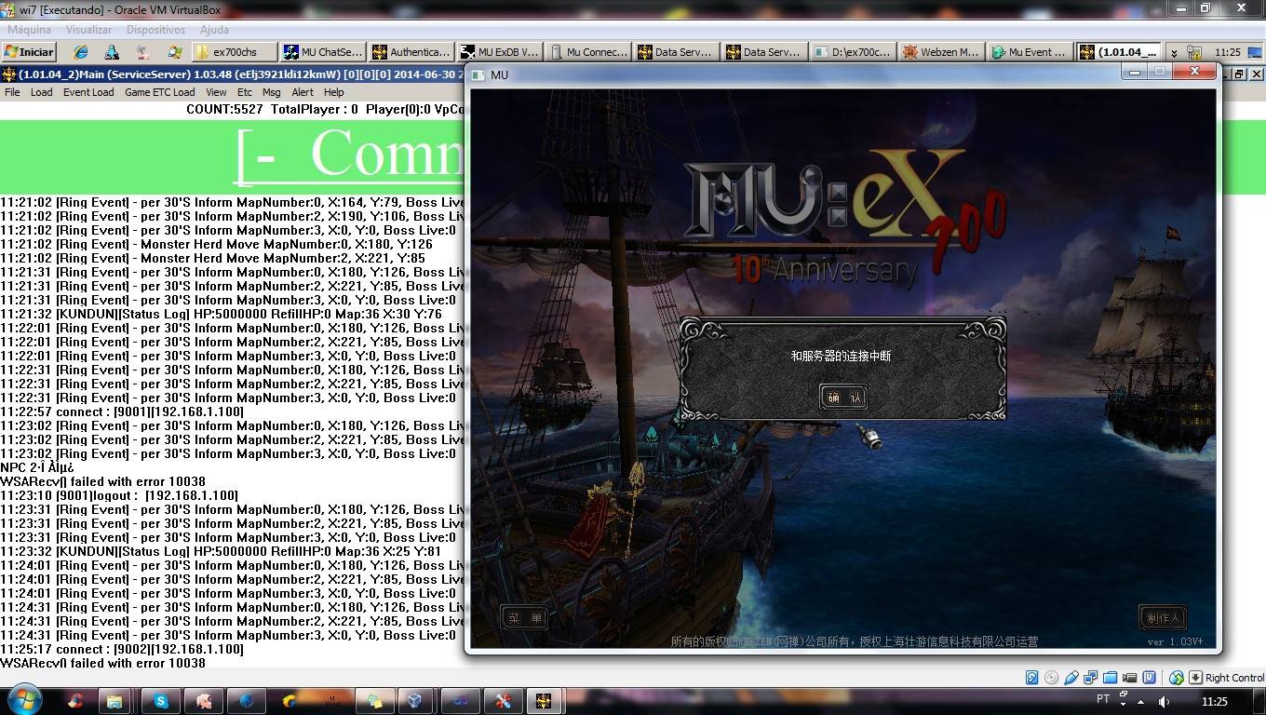This screenshot has width=1266, height=715.
Task: Click the credits button in MU client
Action: 1163,617
